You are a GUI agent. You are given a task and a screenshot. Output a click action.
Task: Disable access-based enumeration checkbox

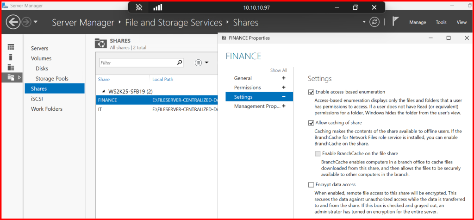(311, 92)
